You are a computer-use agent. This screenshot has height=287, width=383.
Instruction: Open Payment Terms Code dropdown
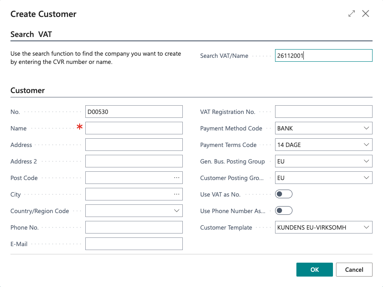pos(366,145)
